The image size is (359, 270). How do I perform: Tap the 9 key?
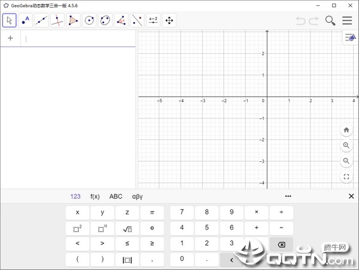(x=232, y=213)
